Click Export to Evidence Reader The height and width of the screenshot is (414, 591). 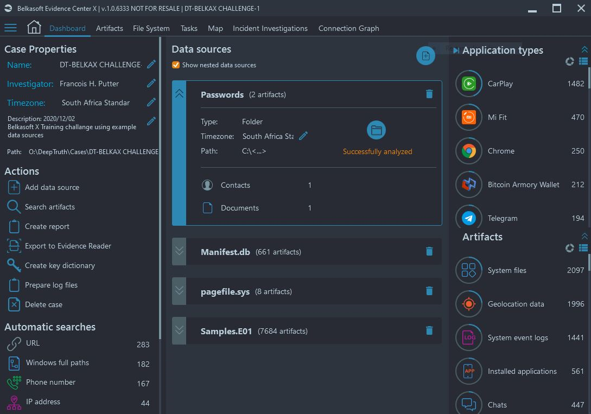59,246
